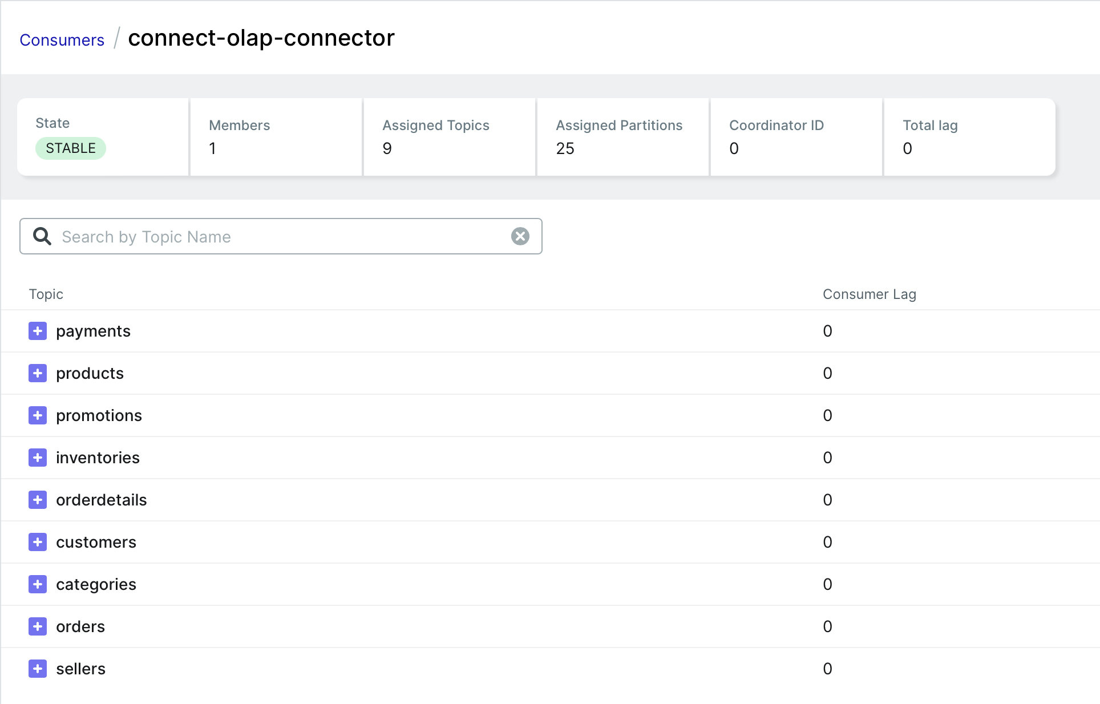Select the STABLE state badge

click(70, 148)
